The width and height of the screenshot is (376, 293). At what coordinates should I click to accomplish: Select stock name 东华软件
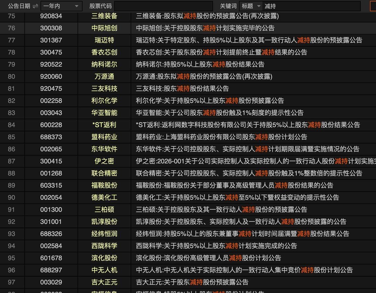pos(104,149)
